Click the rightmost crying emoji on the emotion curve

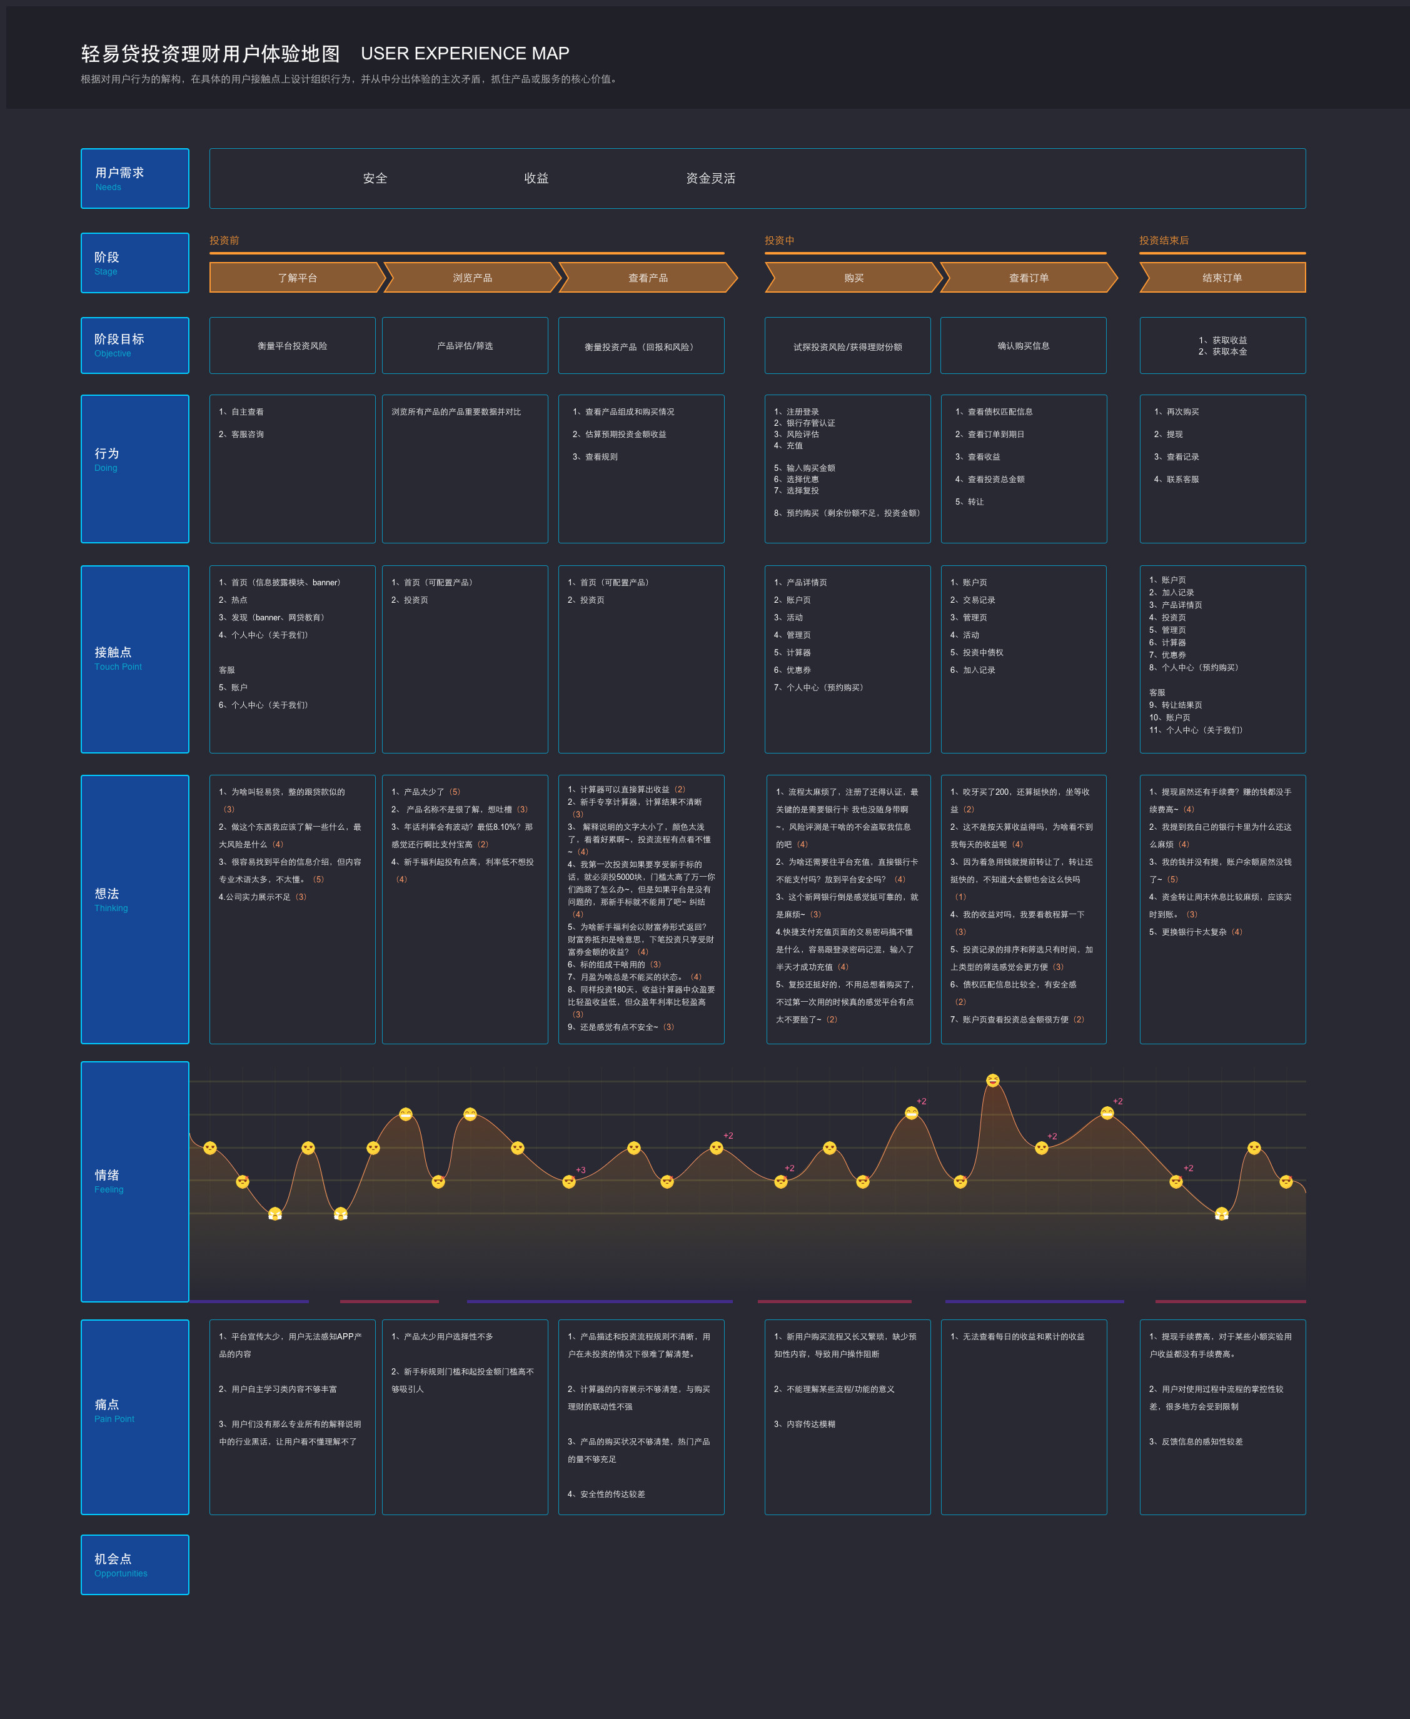coord(1221,1214)
